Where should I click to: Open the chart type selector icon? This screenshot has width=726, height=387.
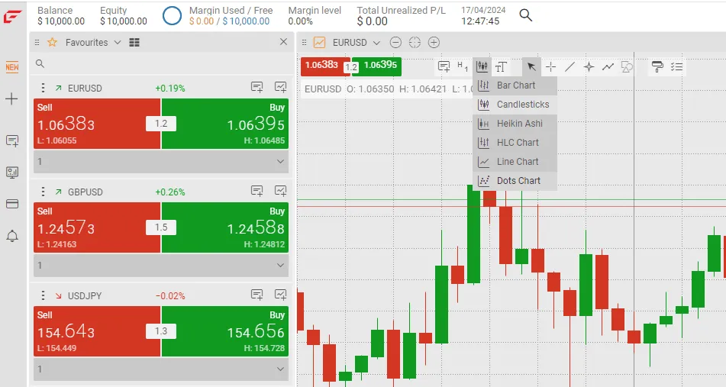pyautogui.click(x=482, y=66)
